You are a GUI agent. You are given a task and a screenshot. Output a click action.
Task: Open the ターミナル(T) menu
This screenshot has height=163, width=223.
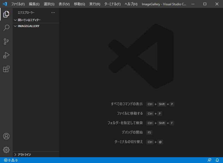(112, 4)
